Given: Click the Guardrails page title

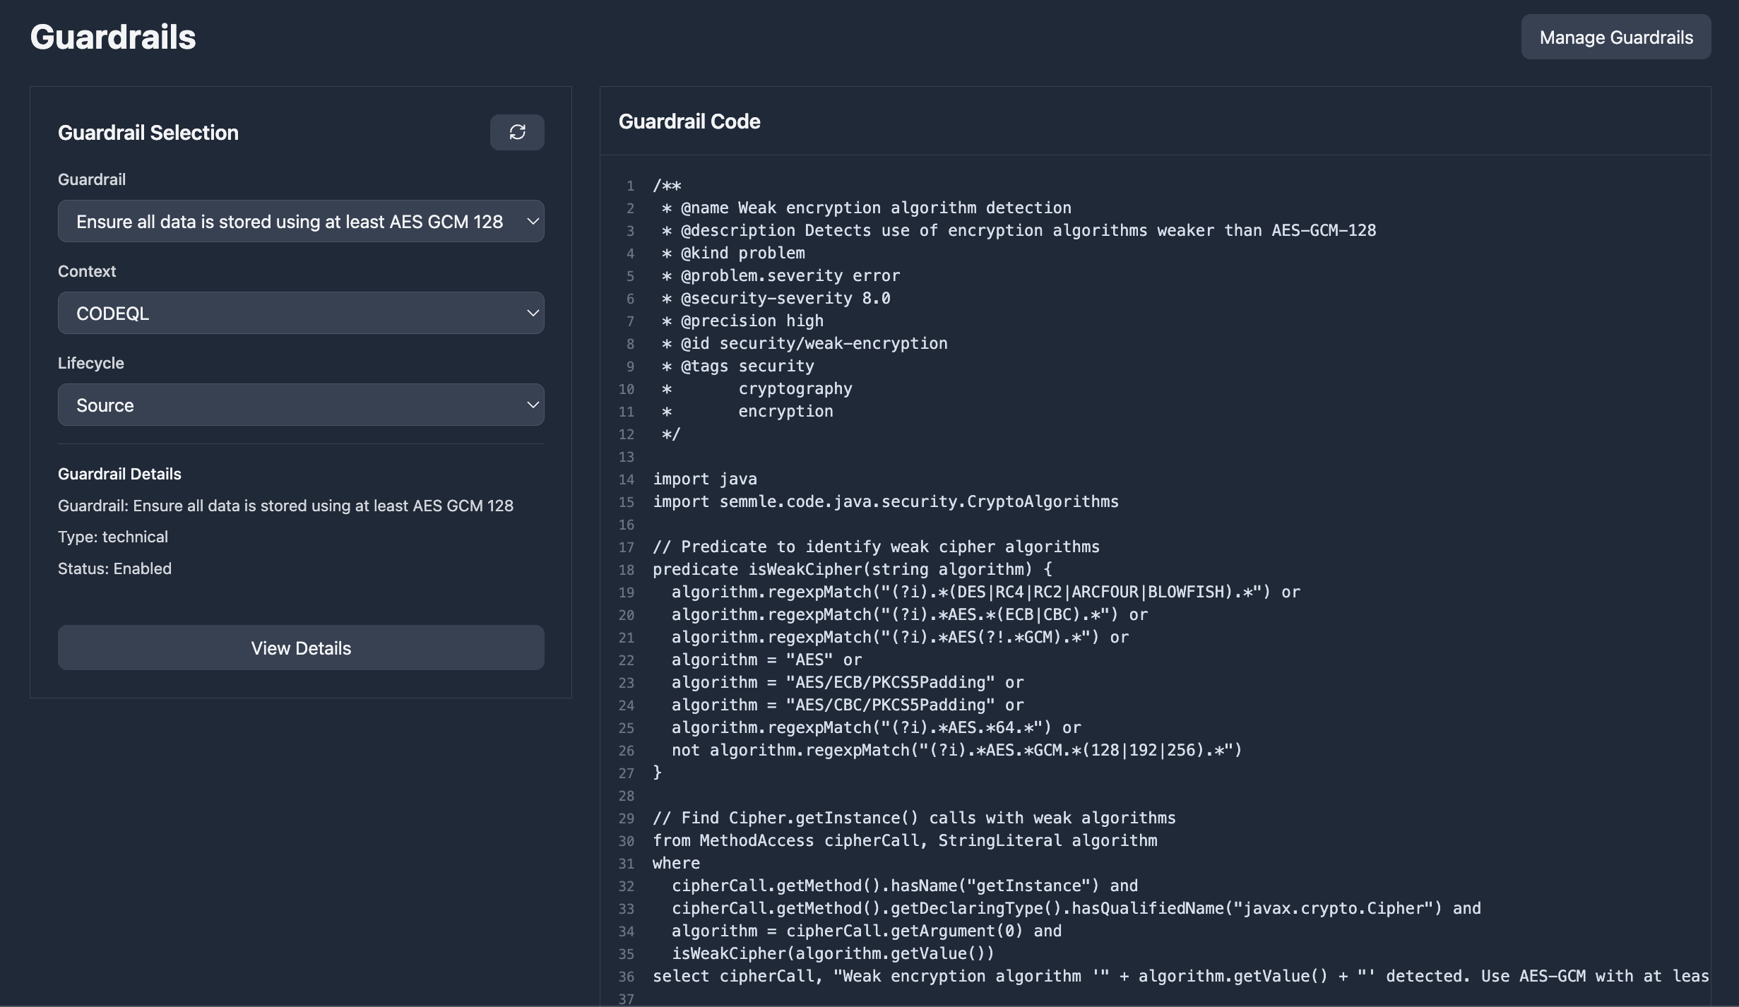Looking at the screenshot, I should tap(113, 37).
